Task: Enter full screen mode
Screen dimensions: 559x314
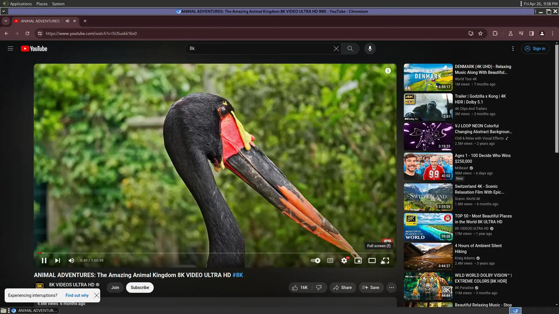Action: coord(386,261)
